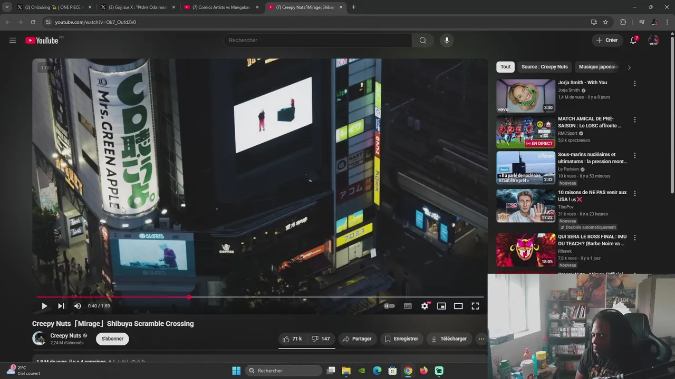
Task: Toggle subtitles in the player
Action: click(x=408, y=306)
